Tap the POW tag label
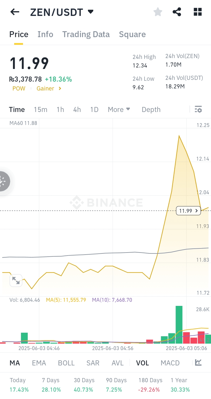The height and width of the screenshot is (399, 211). [x=19, y=88]
